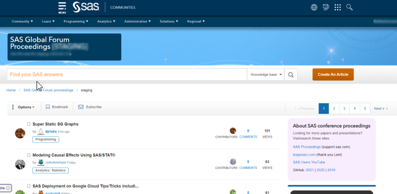Click the Create An Article button
Screen dimensions: 397x194
point(333,75)
